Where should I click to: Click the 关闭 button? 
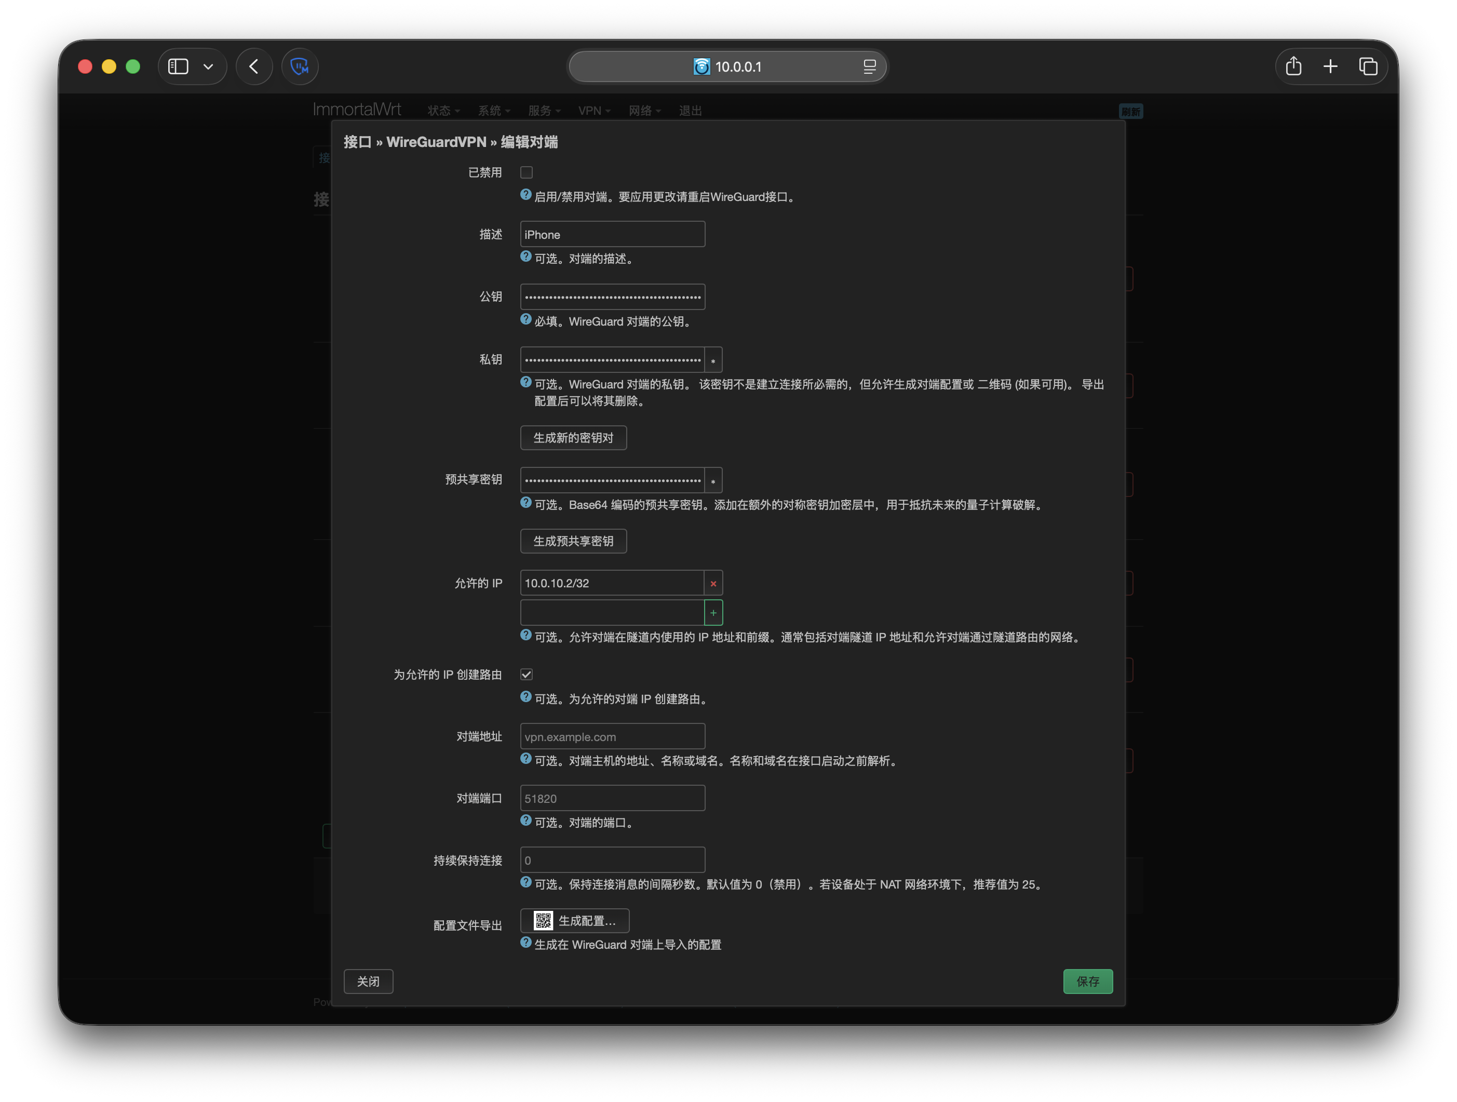(x=368, y=982)
